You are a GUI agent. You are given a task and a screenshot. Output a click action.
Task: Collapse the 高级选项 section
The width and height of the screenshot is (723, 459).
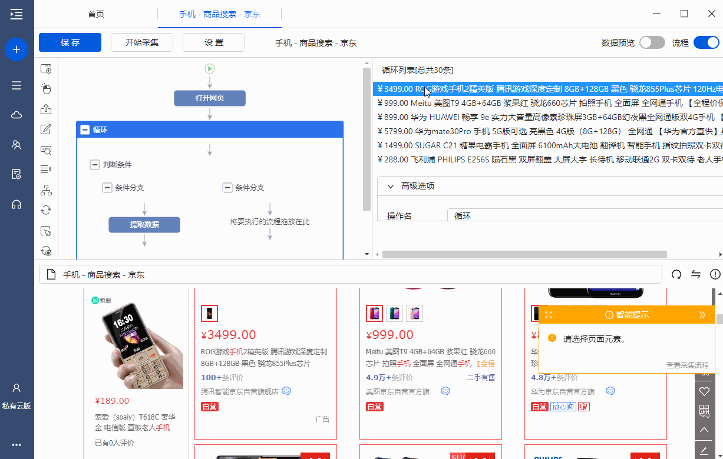(x=390, y=186)
